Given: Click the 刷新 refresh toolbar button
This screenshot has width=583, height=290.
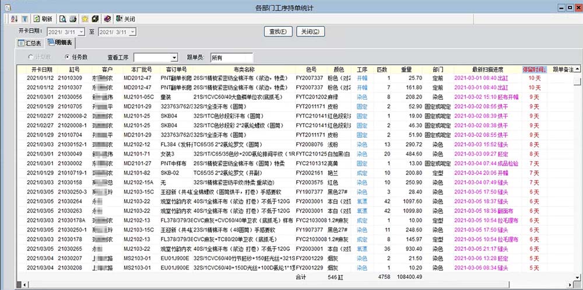Looking at the screenshot, I should pos(43,19).
